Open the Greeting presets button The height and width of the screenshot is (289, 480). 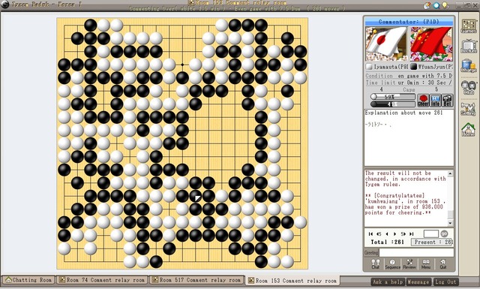click(371, 253)
